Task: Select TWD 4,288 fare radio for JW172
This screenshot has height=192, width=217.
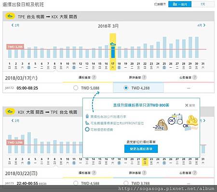Action: [x=126, y=88]
